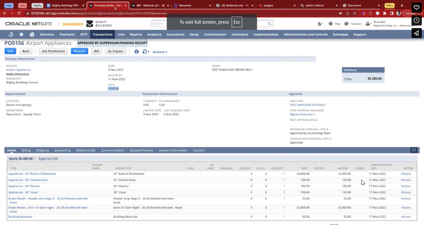Screen dimensions: 424x225
Task: Click the Receive button
Action: pos(79,51)
